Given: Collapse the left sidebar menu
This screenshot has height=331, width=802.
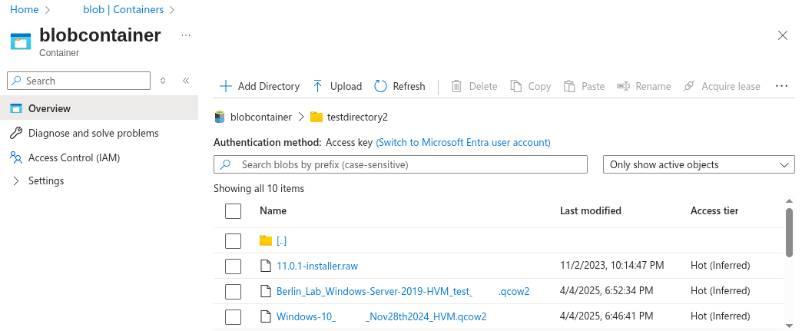Looking at the screenshot, I should (x=186, y=81).
